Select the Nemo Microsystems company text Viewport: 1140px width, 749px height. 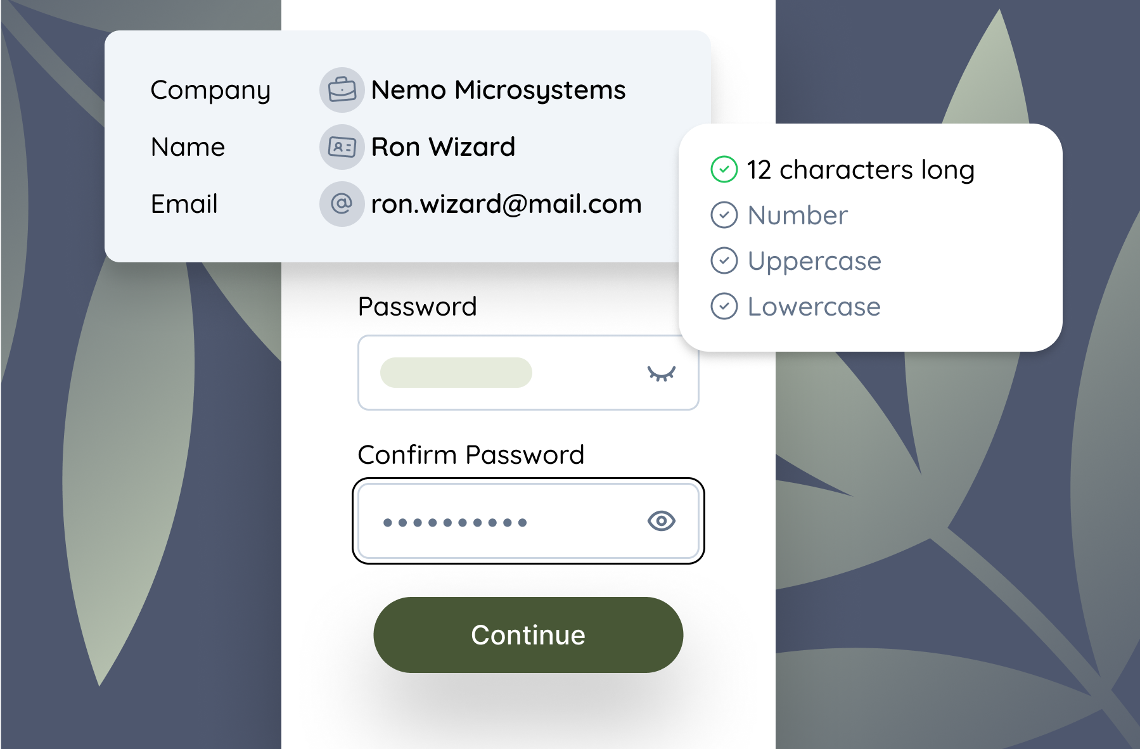click(498, 90)
